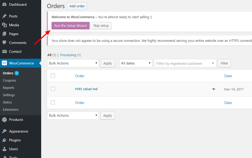252x158 pixels.
Task: Go to Status submenu item
Action: [7, 102]
